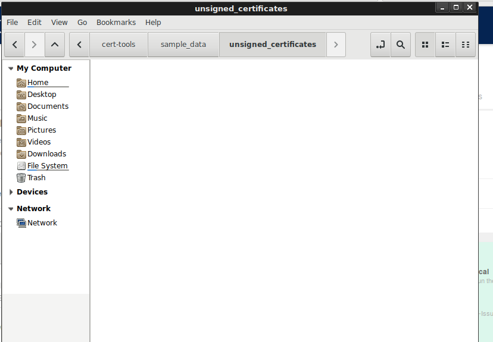Open the Pictures folder icon in sidebar
Viewport: 493px width, 342px height.
click(x=21, y=130)
